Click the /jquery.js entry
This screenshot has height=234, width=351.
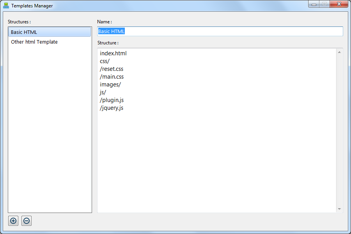point(112,108)
